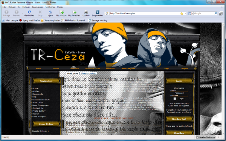Expand the address bar history dropdown
Screen dimensions: 226x141
pyautogui.click(x=185, y=14)
